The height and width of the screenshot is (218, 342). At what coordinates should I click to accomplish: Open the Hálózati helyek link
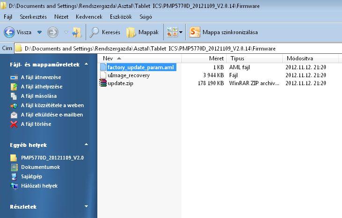coord(39,186)
